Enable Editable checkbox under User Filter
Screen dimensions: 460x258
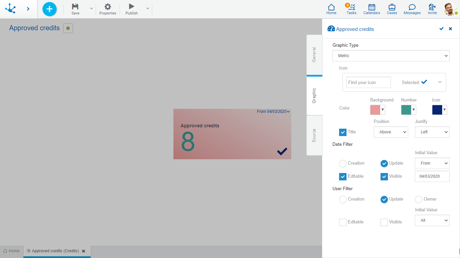point(343,222)
